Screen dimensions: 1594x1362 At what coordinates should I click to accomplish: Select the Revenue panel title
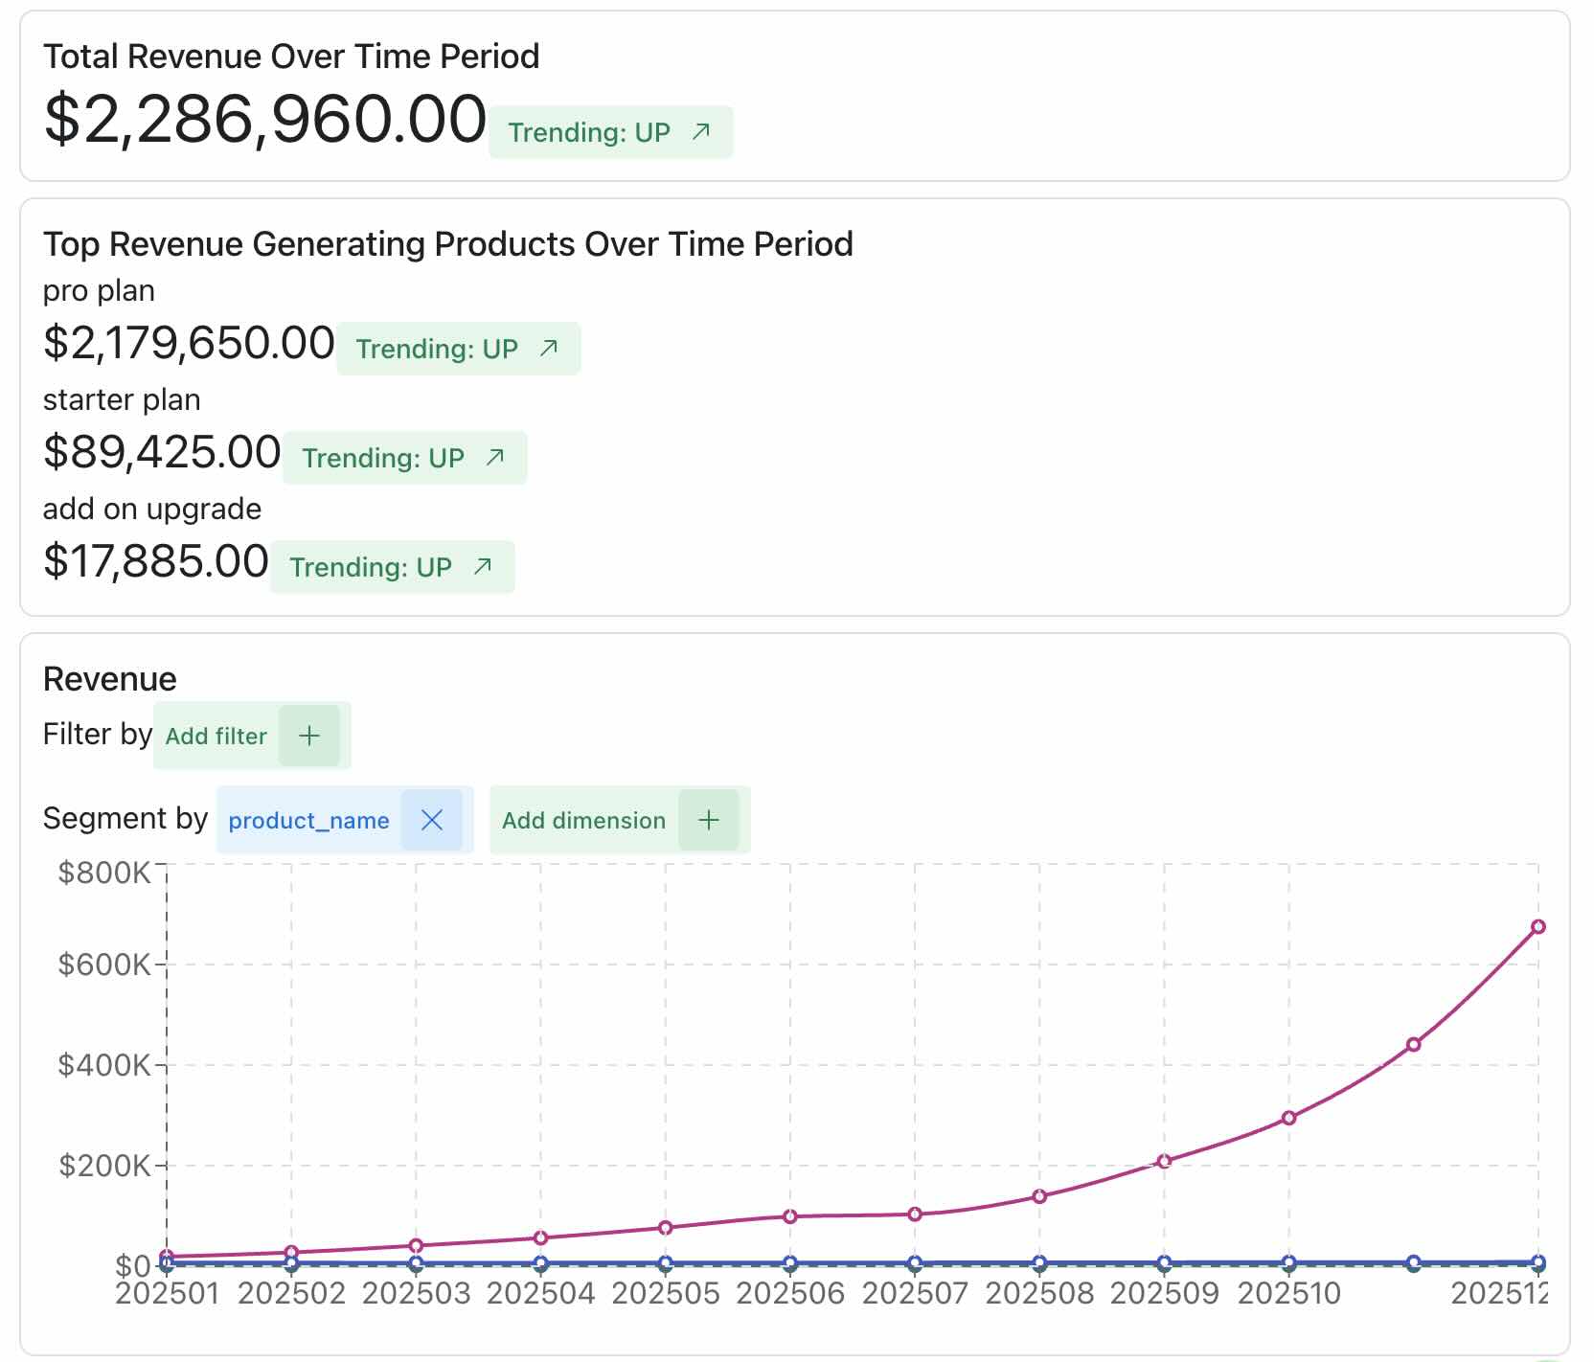[108, 678]
